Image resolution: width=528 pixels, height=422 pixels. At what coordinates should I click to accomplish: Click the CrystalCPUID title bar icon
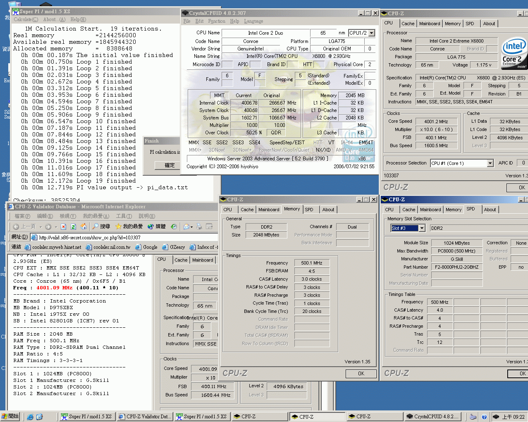(x=186, y=13)
